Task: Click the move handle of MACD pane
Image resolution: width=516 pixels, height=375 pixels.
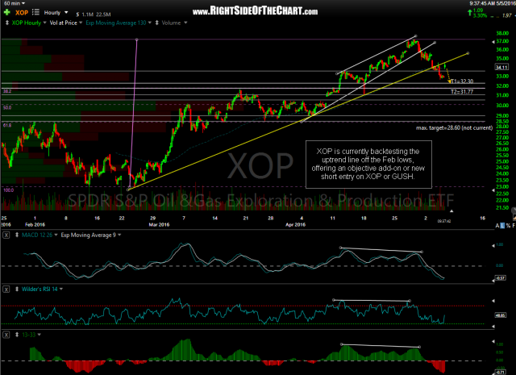Action: [17, 235]
